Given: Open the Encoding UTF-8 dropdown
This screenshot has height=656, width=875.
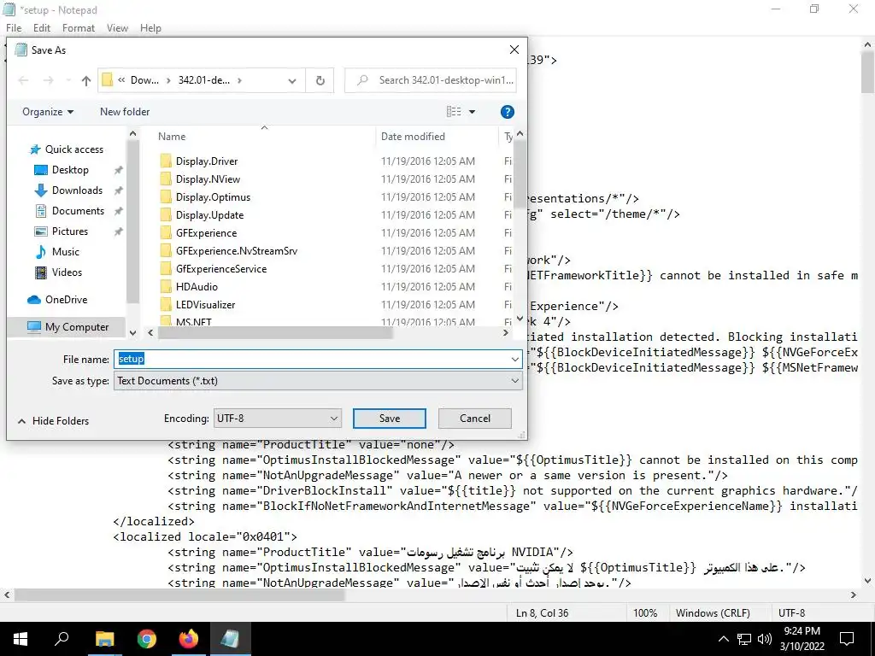Looking at the screenshot, I should click(278, 419).
